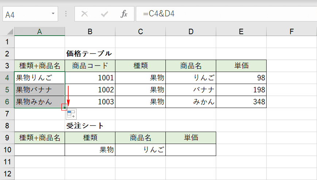Click the formula bar resize dots handle
The image size is (317, 180).
point(66,14)
